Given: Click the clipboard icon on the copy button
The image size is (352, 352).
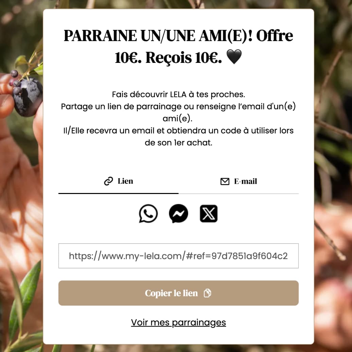Looking at the screenshot, I should point(207,293).
